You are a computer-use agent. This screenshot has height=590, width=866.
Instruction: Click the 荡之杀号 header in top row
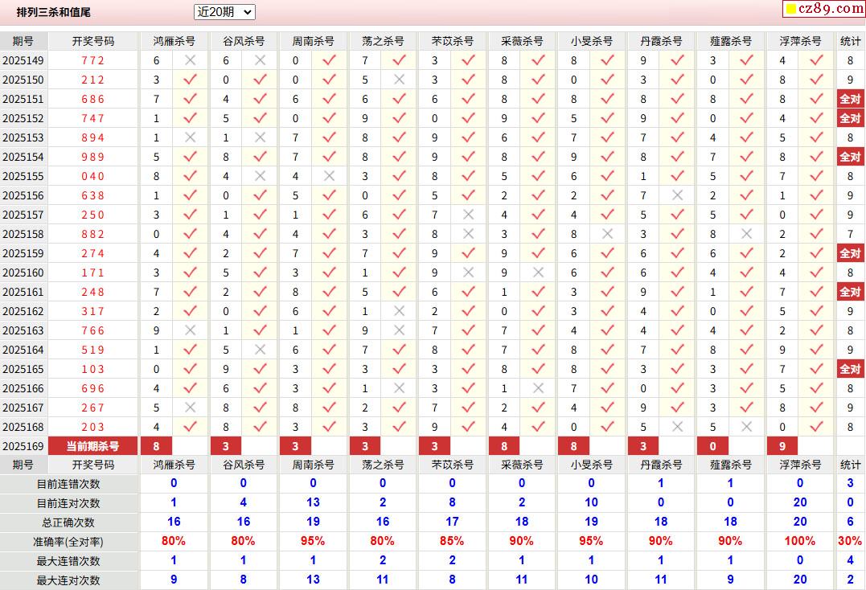[x=383, y=41]
